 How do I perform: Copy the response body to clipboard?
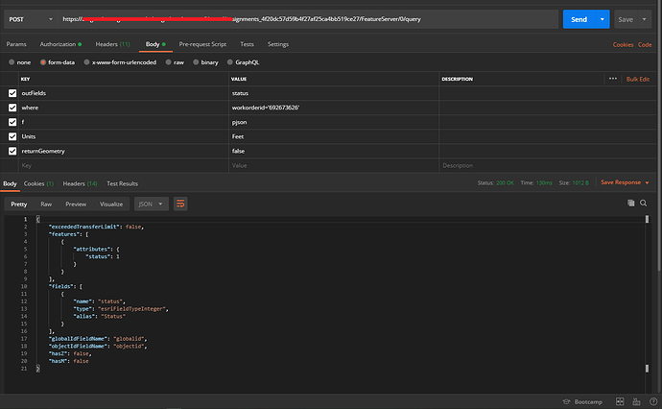coord(630,204)
